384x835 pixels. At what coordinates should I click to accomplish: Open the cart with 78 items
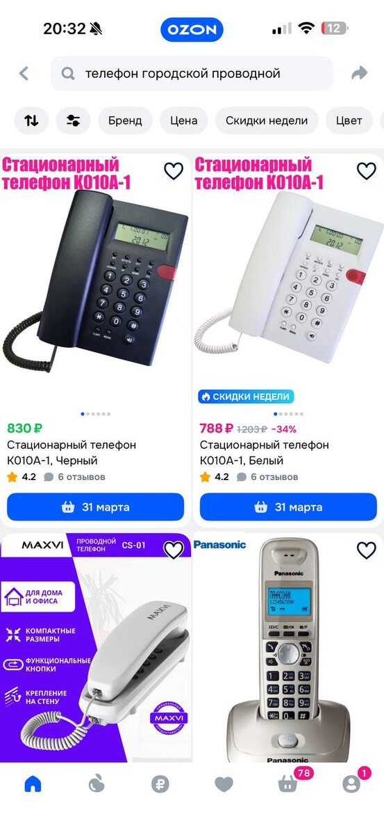coord(289,784)
